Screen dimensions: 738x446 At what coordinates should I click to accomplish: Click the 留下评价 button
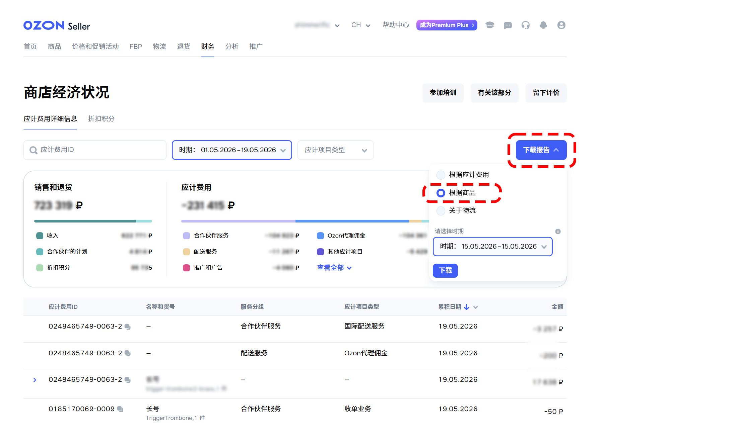(546, 93)
